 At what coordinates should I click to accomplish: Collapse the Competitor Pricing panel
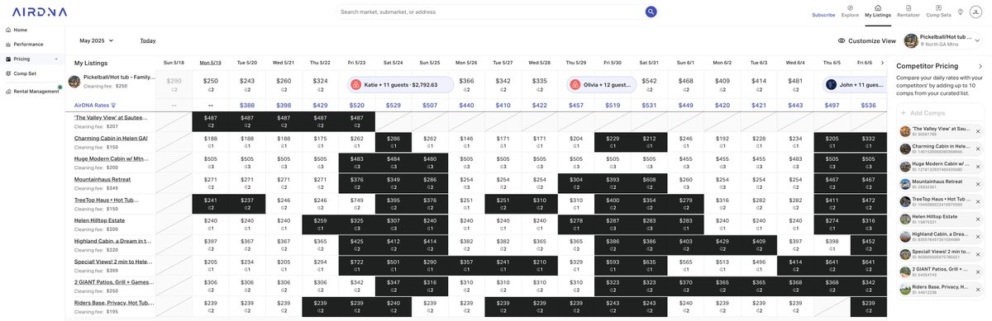980,65
